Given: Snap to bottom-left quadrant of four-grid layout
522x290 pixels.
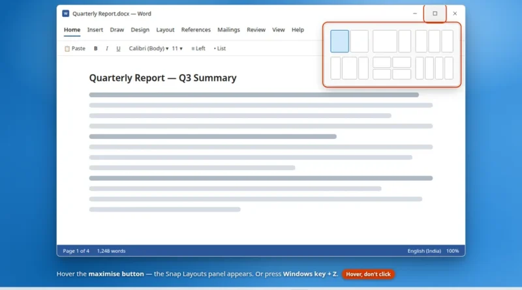Looking at the screenshot, I should click(382, 74).
